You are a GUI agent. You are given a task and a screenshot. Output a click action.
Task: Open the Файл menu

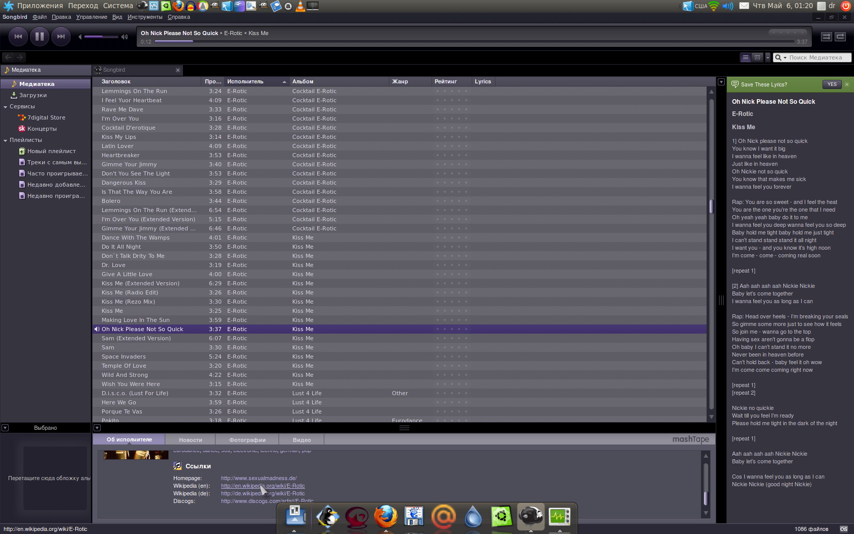coord(39,17)
